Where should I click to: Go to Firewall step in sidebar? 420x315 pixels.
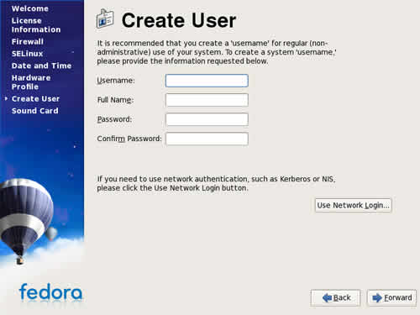pos(28,42)
